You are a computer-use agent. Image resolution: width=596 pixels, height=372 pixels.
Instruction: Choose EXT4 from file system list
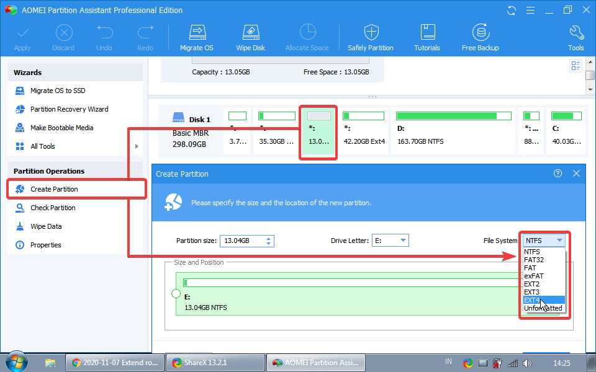[544, 300]
